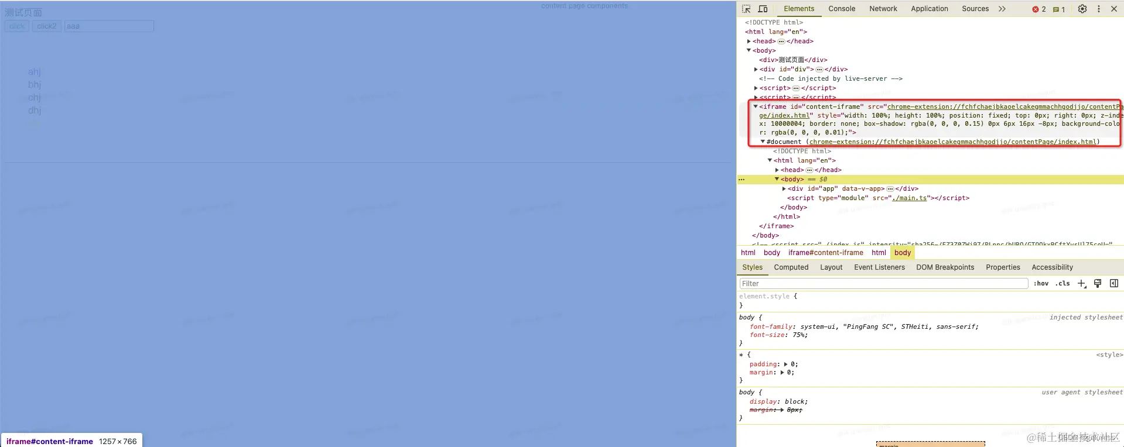Activate the inspect element picker icon
Image resolution: width=1124 pixels, height=447 pixels.
[746, 9]
